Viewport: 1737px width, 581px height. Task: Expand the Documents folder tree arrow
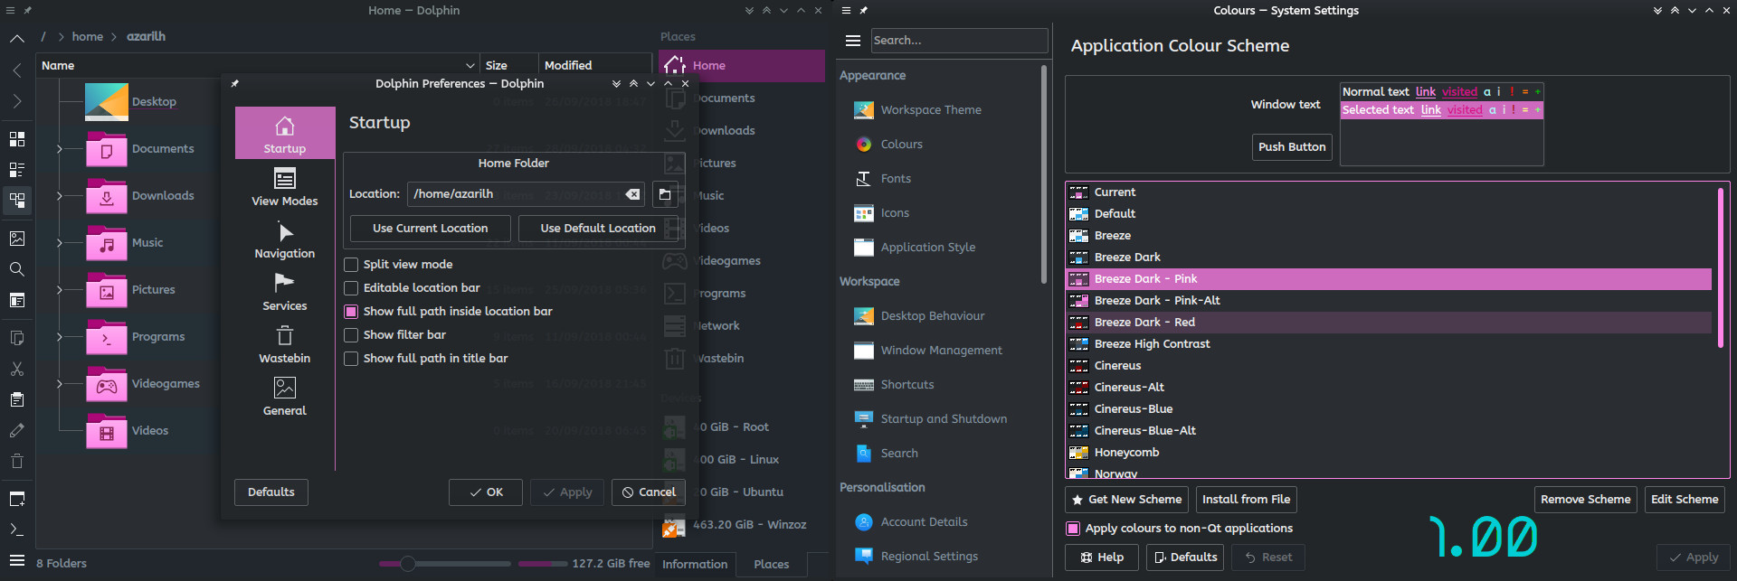60,149
